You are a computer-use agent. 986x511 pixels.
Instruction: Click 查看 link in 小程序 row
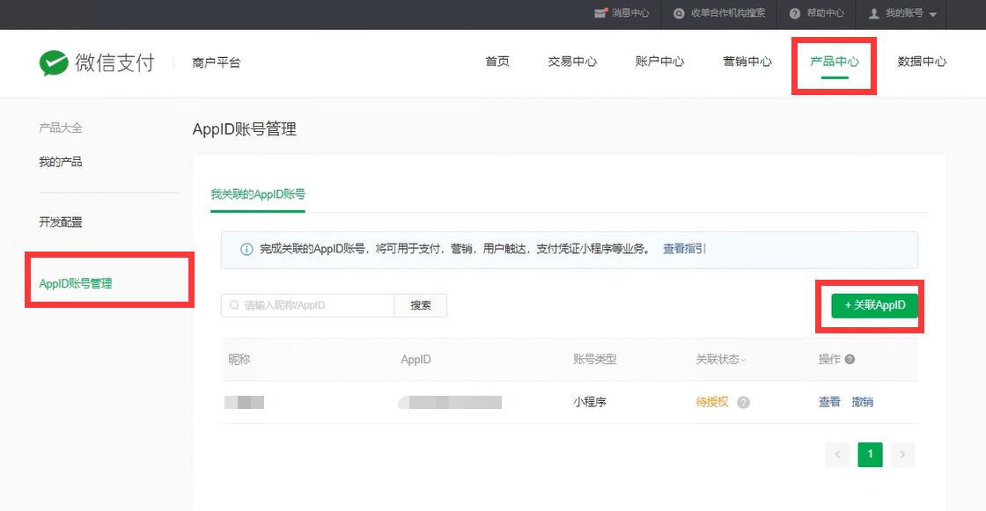click(x=829, y=402)
